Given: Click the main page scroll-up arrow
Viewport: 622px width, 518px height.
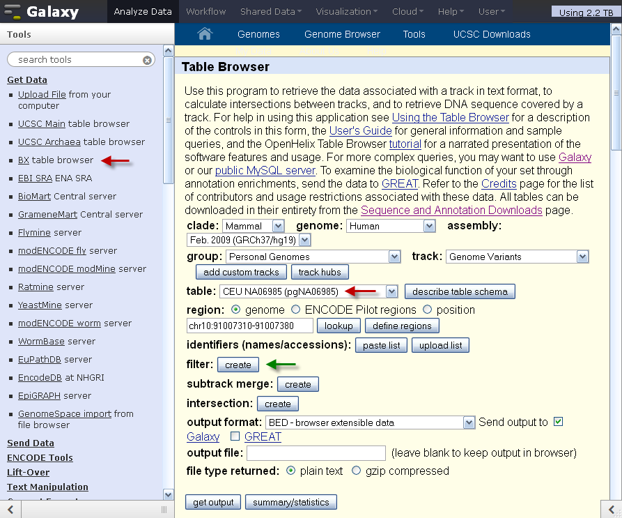Looking at the screenshot, I should [616, 29].
